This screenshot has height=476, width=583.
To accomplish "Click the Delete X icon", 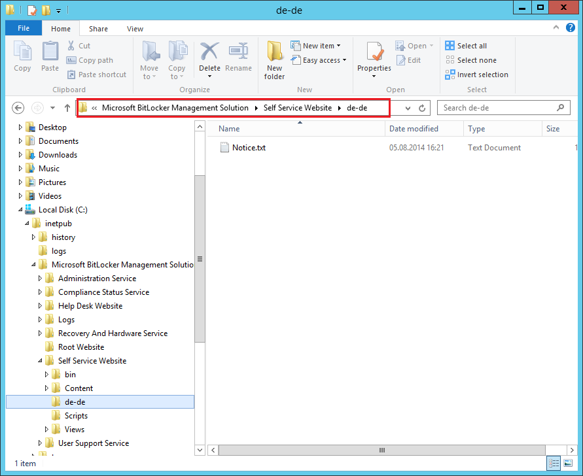I will [x=209, y=51].
